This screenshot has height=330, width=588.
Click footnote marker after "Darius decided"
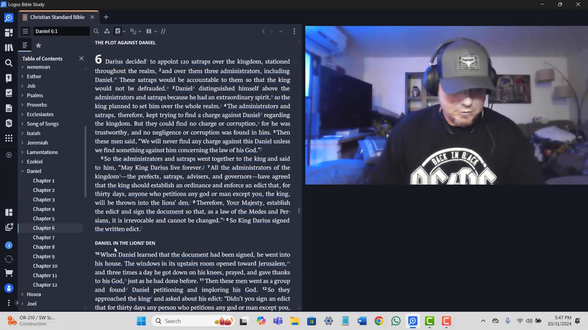coord(147,60)
